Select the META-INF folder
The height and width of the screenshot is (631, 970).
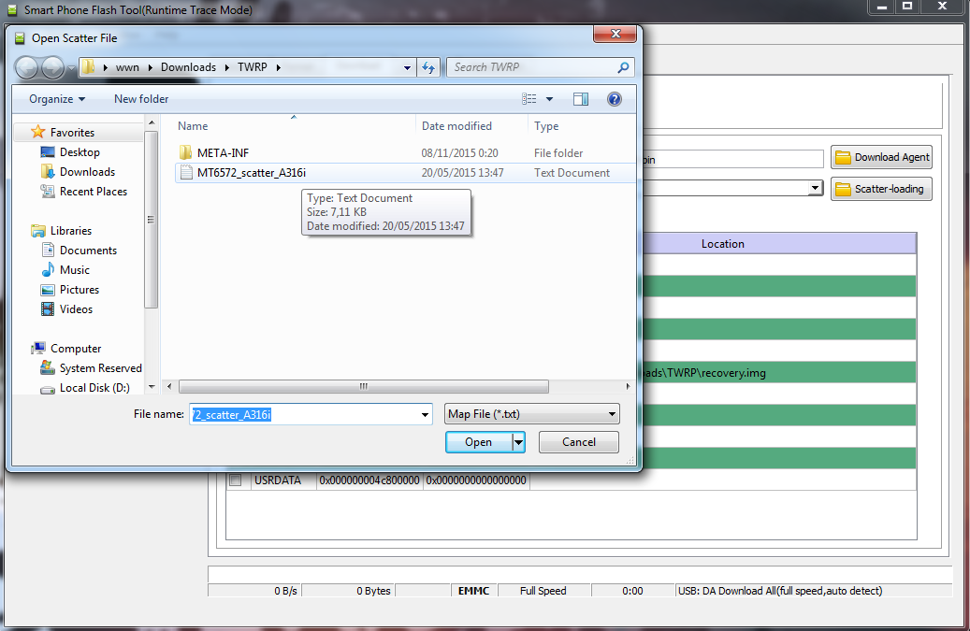(x=223, y=152)
